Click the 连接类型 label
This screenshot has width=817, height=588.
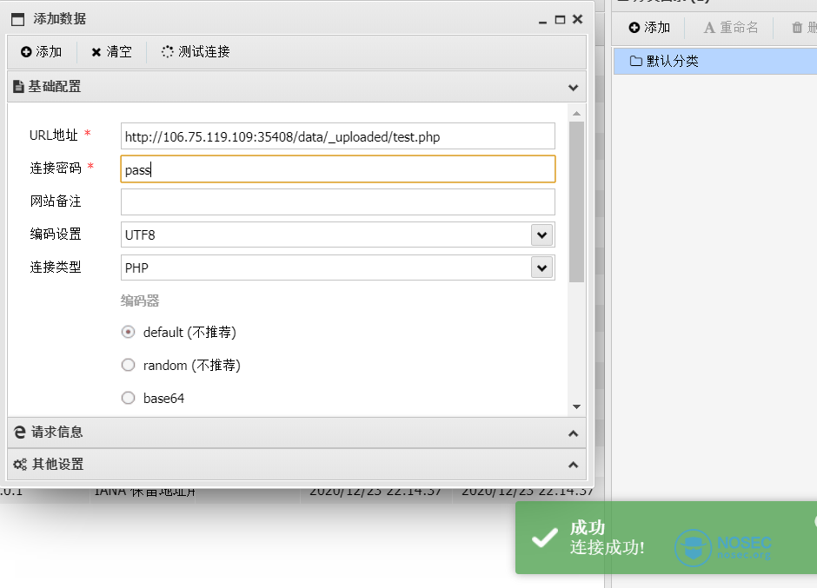pyautogui.click(x=56, y=268)
